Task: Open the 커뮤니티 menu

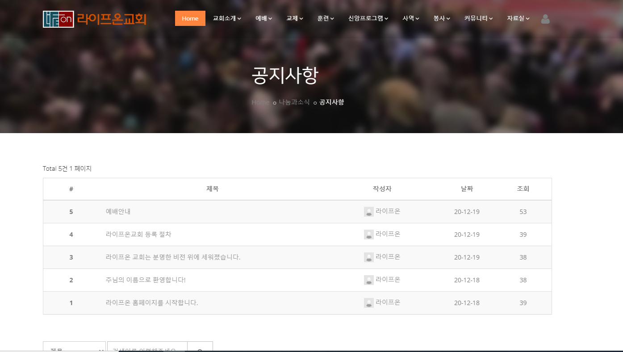Action: click(478, 18)
